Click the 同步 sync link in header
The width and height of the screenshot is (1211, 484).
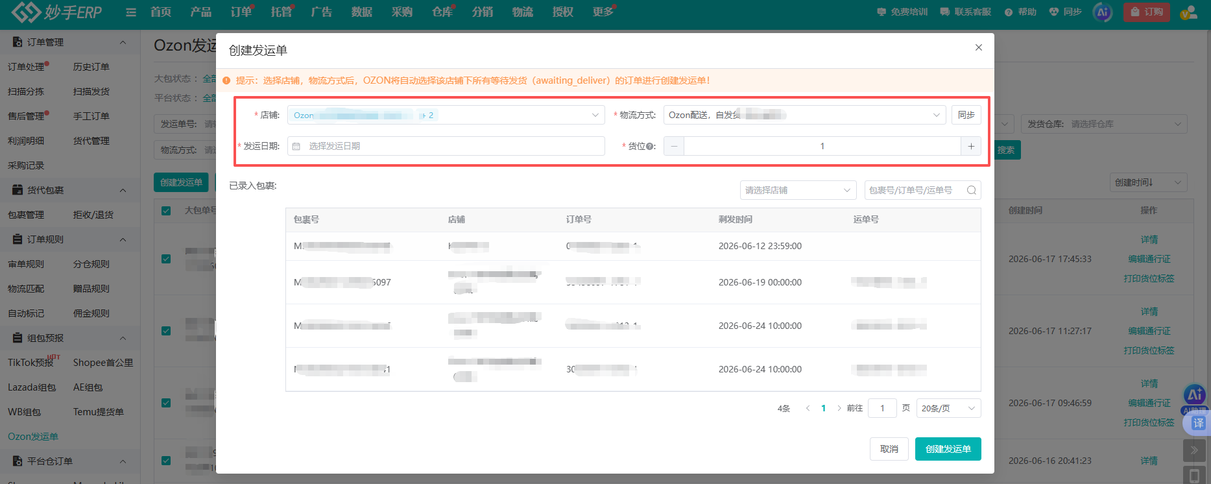(1065, 12)
